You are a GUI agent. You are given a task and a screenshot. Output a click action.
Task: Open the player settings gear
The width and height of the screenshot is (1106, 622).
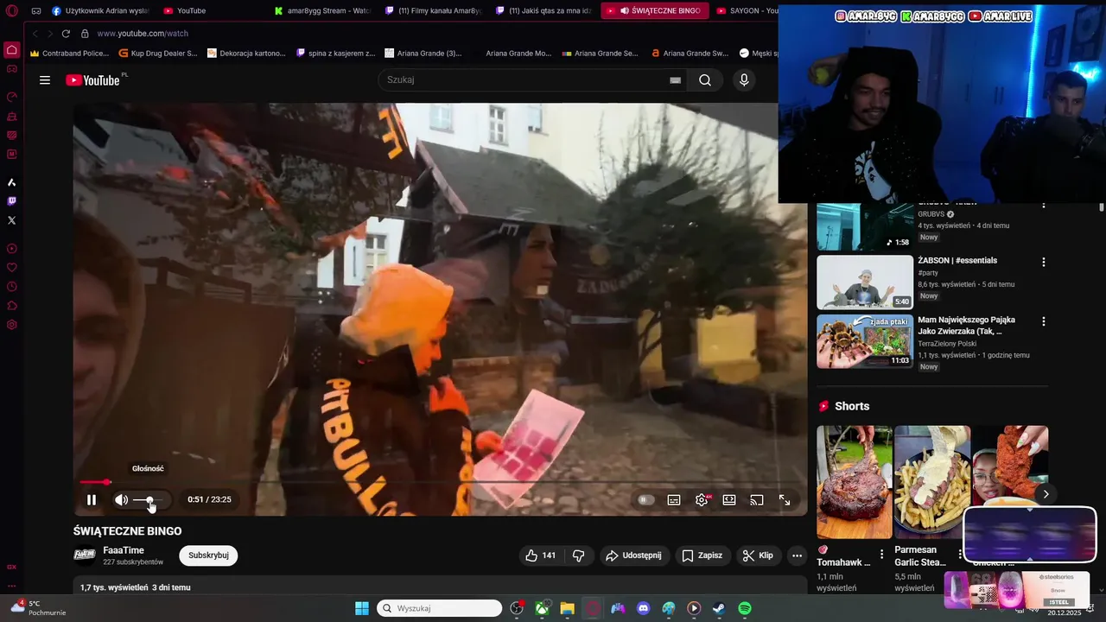point(702,499)
